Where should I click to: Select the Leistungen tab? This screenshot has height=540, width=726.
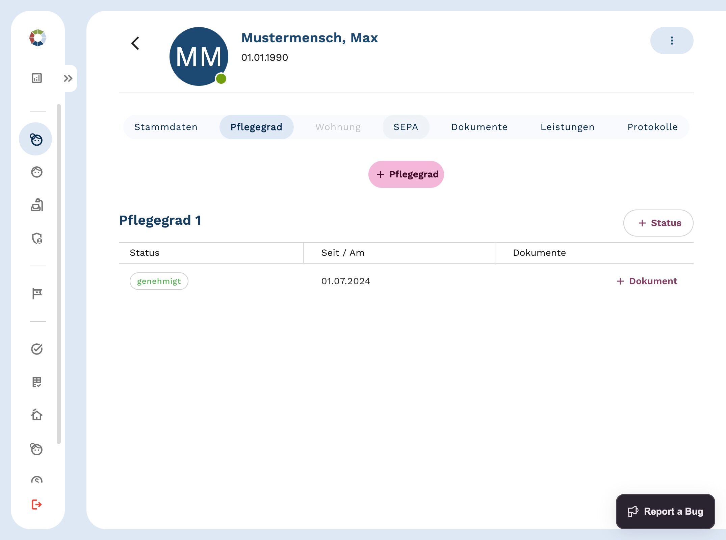point(567,127)
